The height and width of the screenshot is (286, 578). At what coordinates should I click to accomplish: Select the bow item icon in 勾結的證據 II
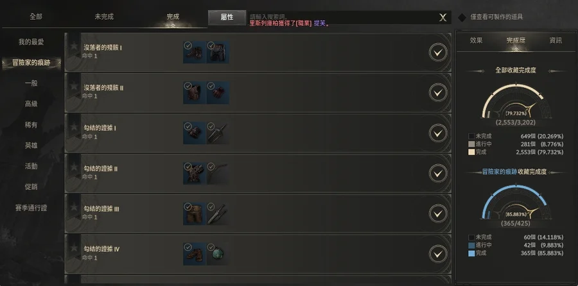(x=218, y=173)
